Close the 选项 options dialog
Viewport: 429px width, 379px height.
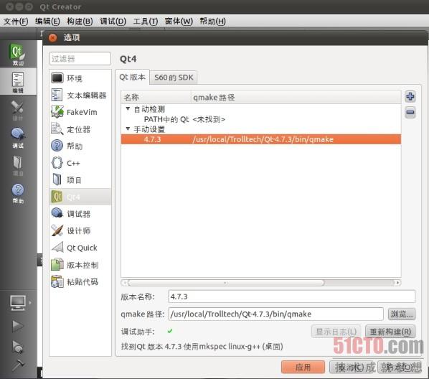[52, 37]
